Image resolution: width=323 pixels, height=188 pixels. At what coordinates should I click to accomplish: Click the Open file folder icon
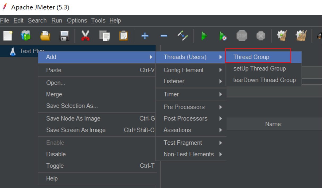45,35
